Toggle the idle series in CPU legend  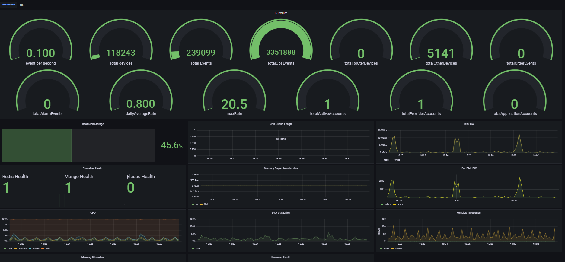pyautogui.click(x=47, y=249)
